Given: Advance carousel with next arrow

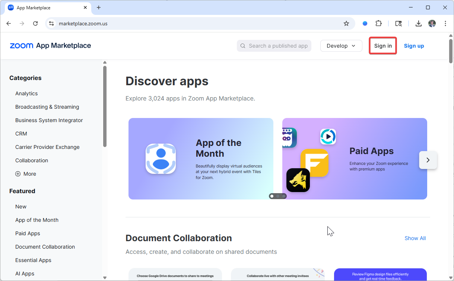Looking at the screenshot, I should (428, 160).
